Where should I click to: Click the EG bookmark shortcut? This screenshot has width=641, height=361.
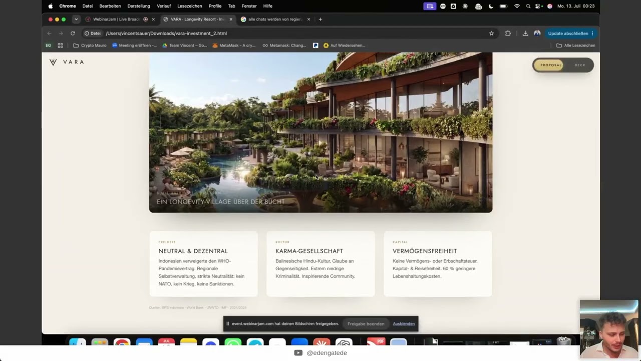(x=48, y=45)
